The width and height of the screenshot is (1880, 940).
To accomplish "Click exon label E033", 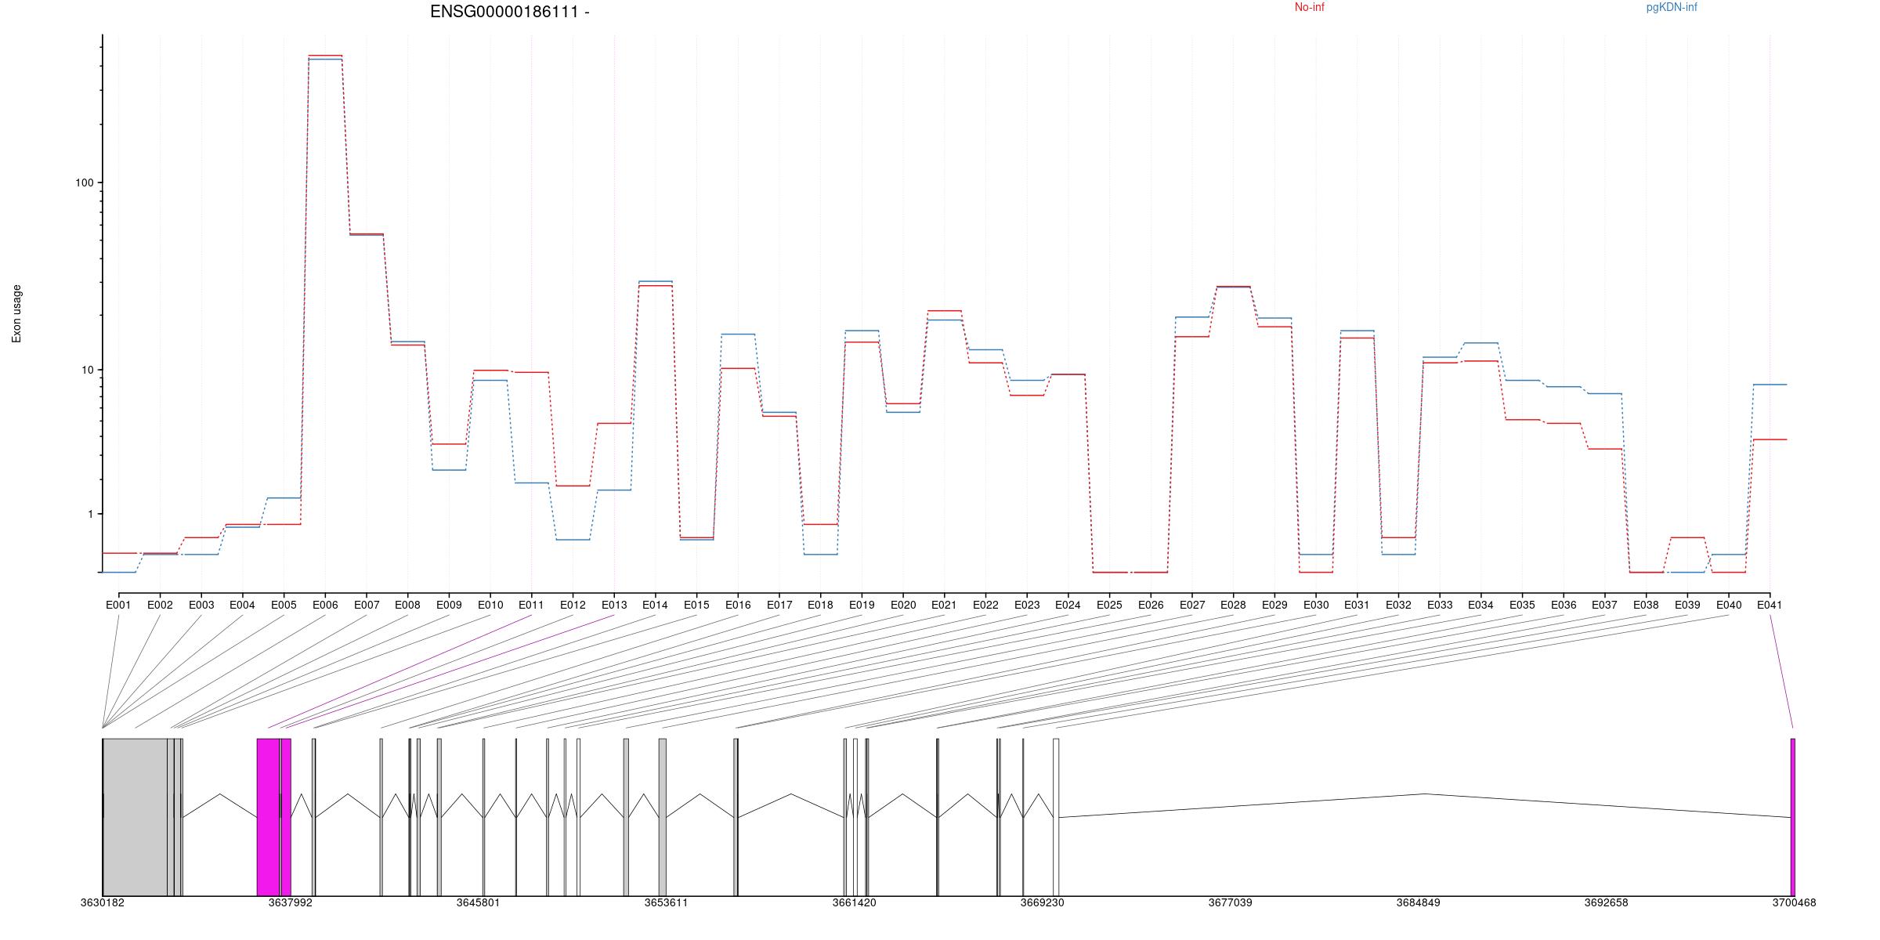I will point(1440,605).
